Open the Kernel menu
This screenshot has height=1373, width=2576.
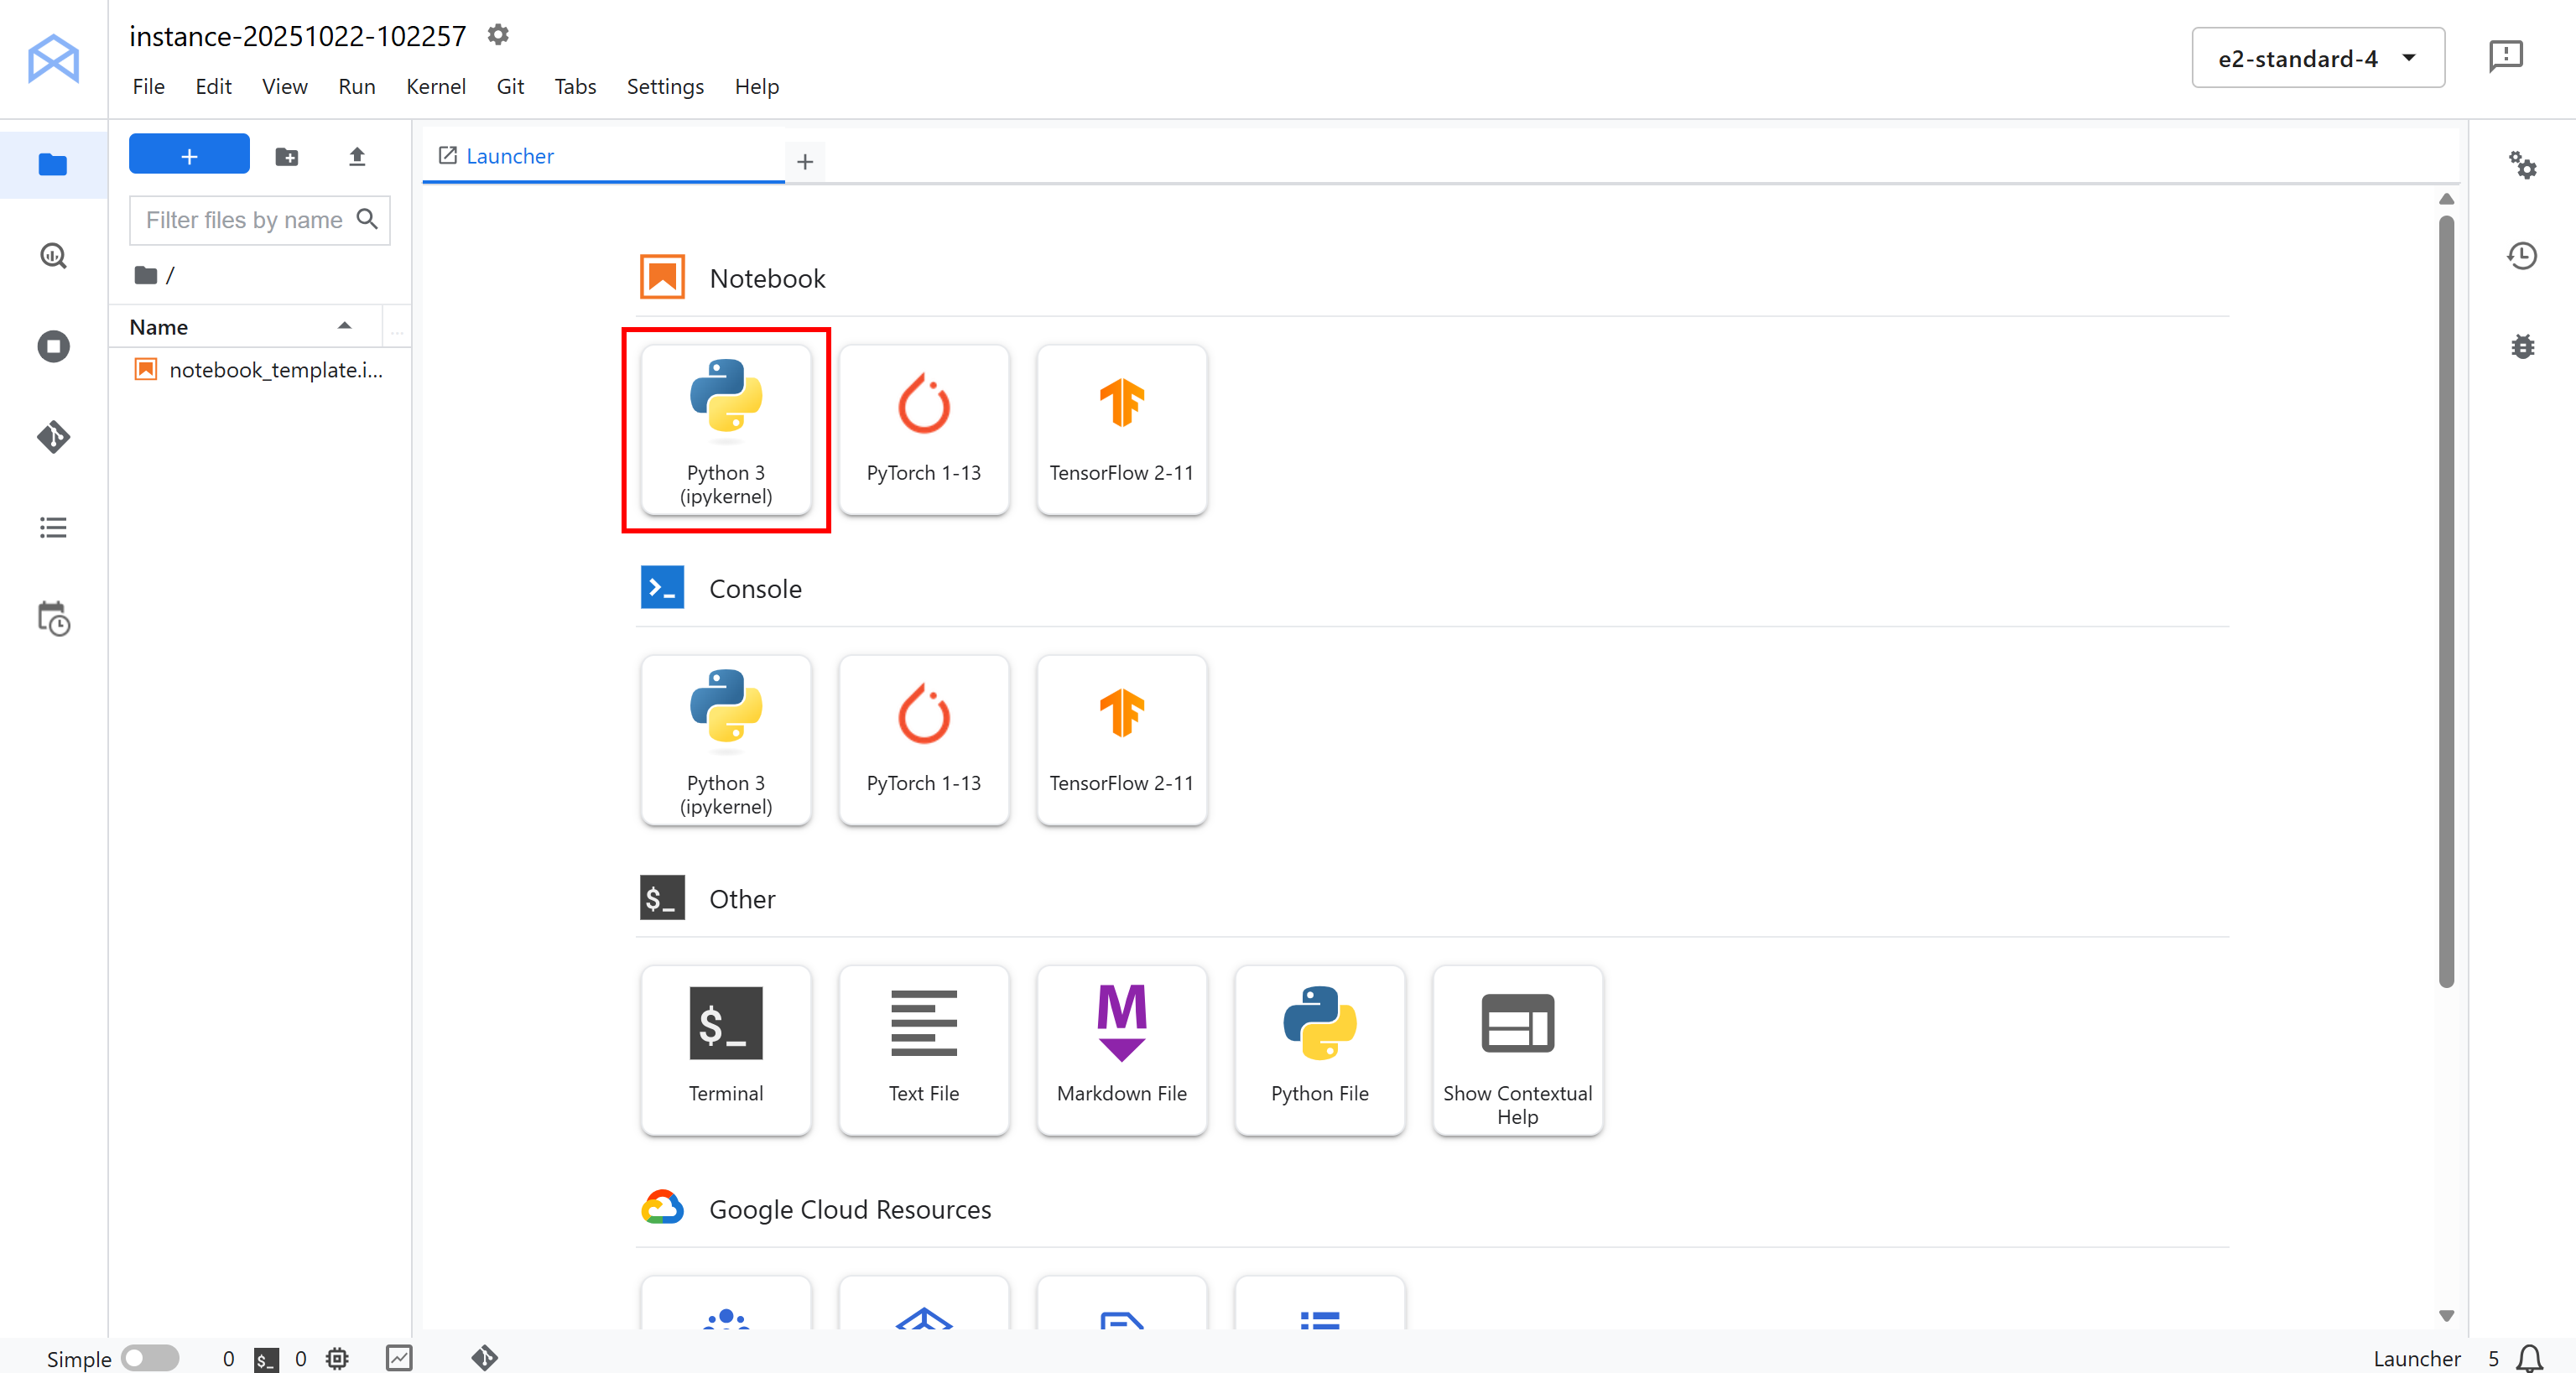click(435, 86)
